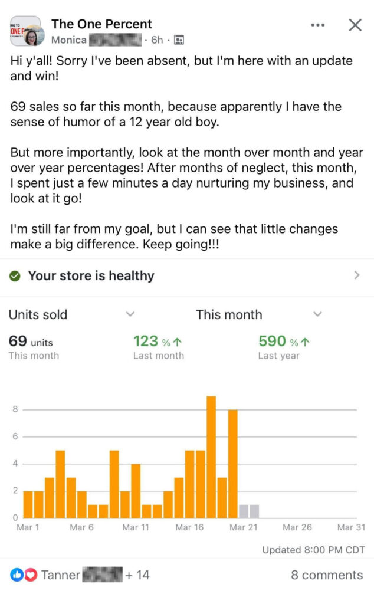Click the green store healthy checkmark icon

pyautogui.click(x=15, y=276)
